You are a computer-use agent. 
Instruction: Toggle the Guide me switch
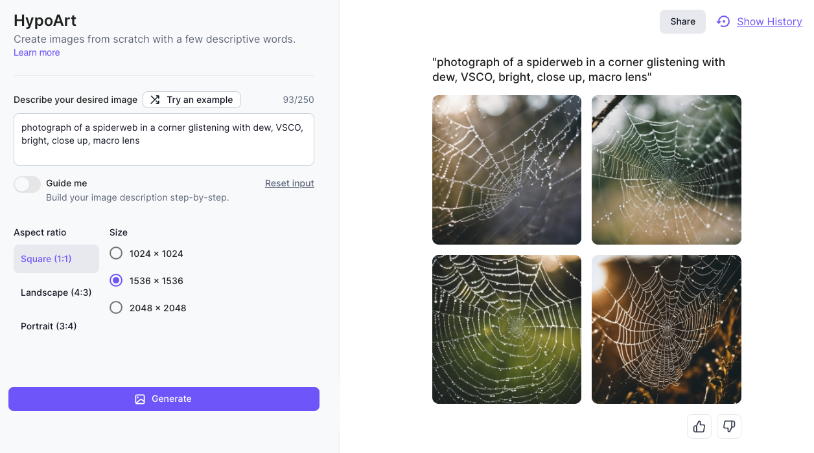tap(27, 184)
